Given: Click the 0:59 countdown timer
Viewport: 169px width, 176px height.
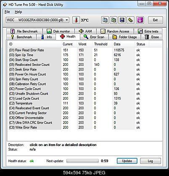Looking at the screenshot, I should [105, 161].
